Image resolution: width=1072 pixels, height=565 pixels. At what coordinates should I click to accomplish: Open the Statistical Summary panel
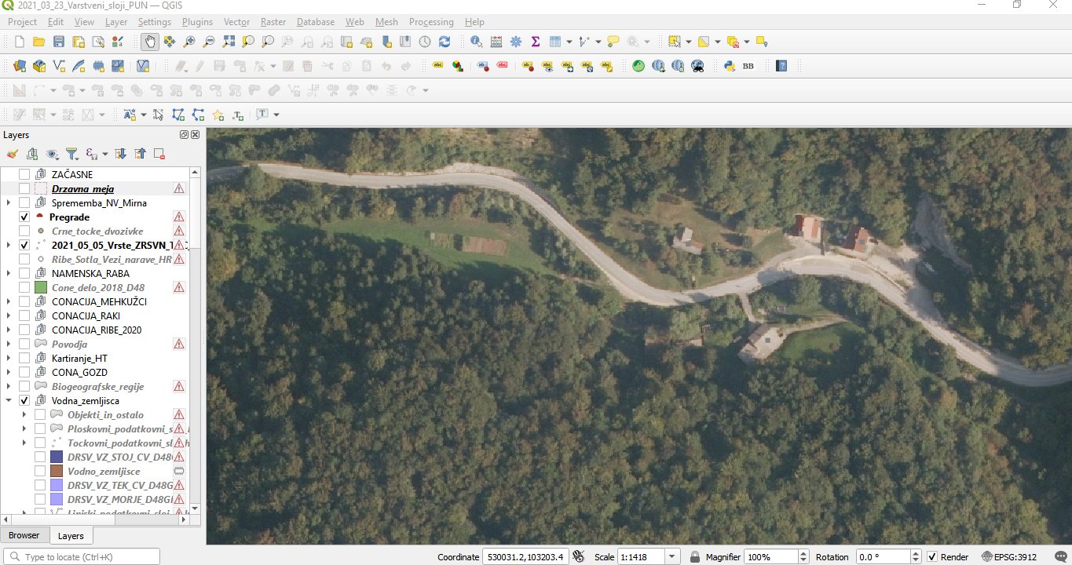[535, 42]
